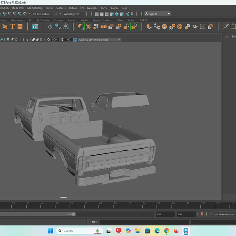Click the Bevel cube shelf icon
The height and width of the screenshot is (236, 236).
click(164, 27)
